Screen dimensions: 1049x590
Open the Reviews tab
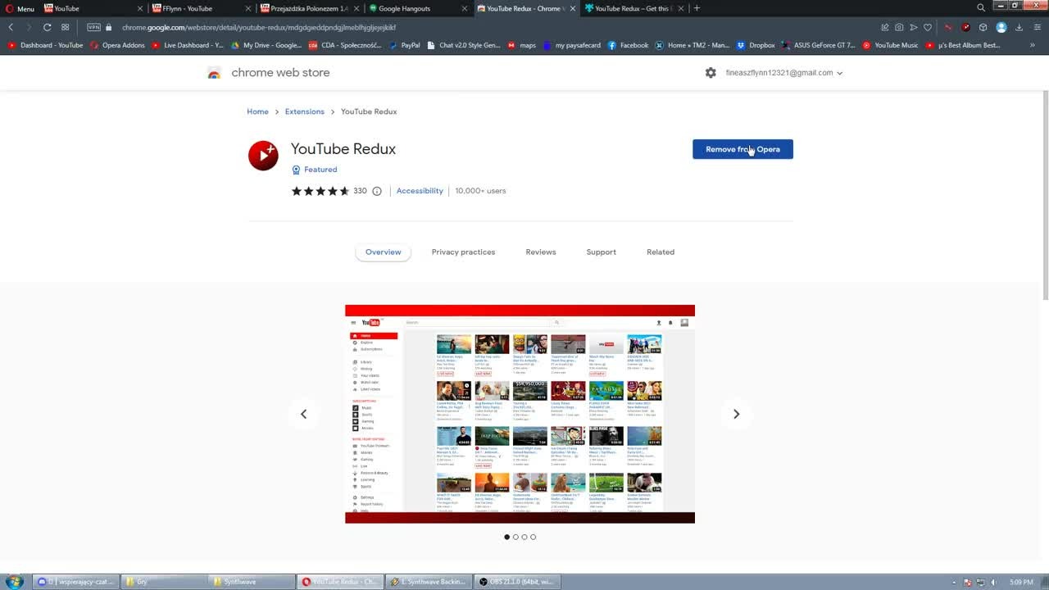tap(541, 252)
